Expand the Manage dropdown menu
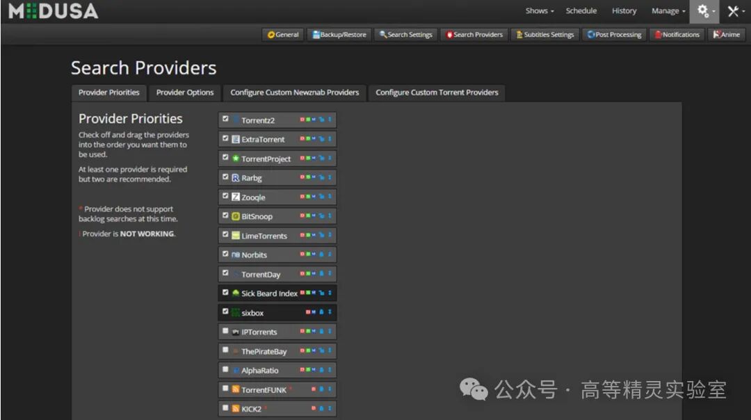This screenshot has height=420, width=751. [x=668, y=10]
